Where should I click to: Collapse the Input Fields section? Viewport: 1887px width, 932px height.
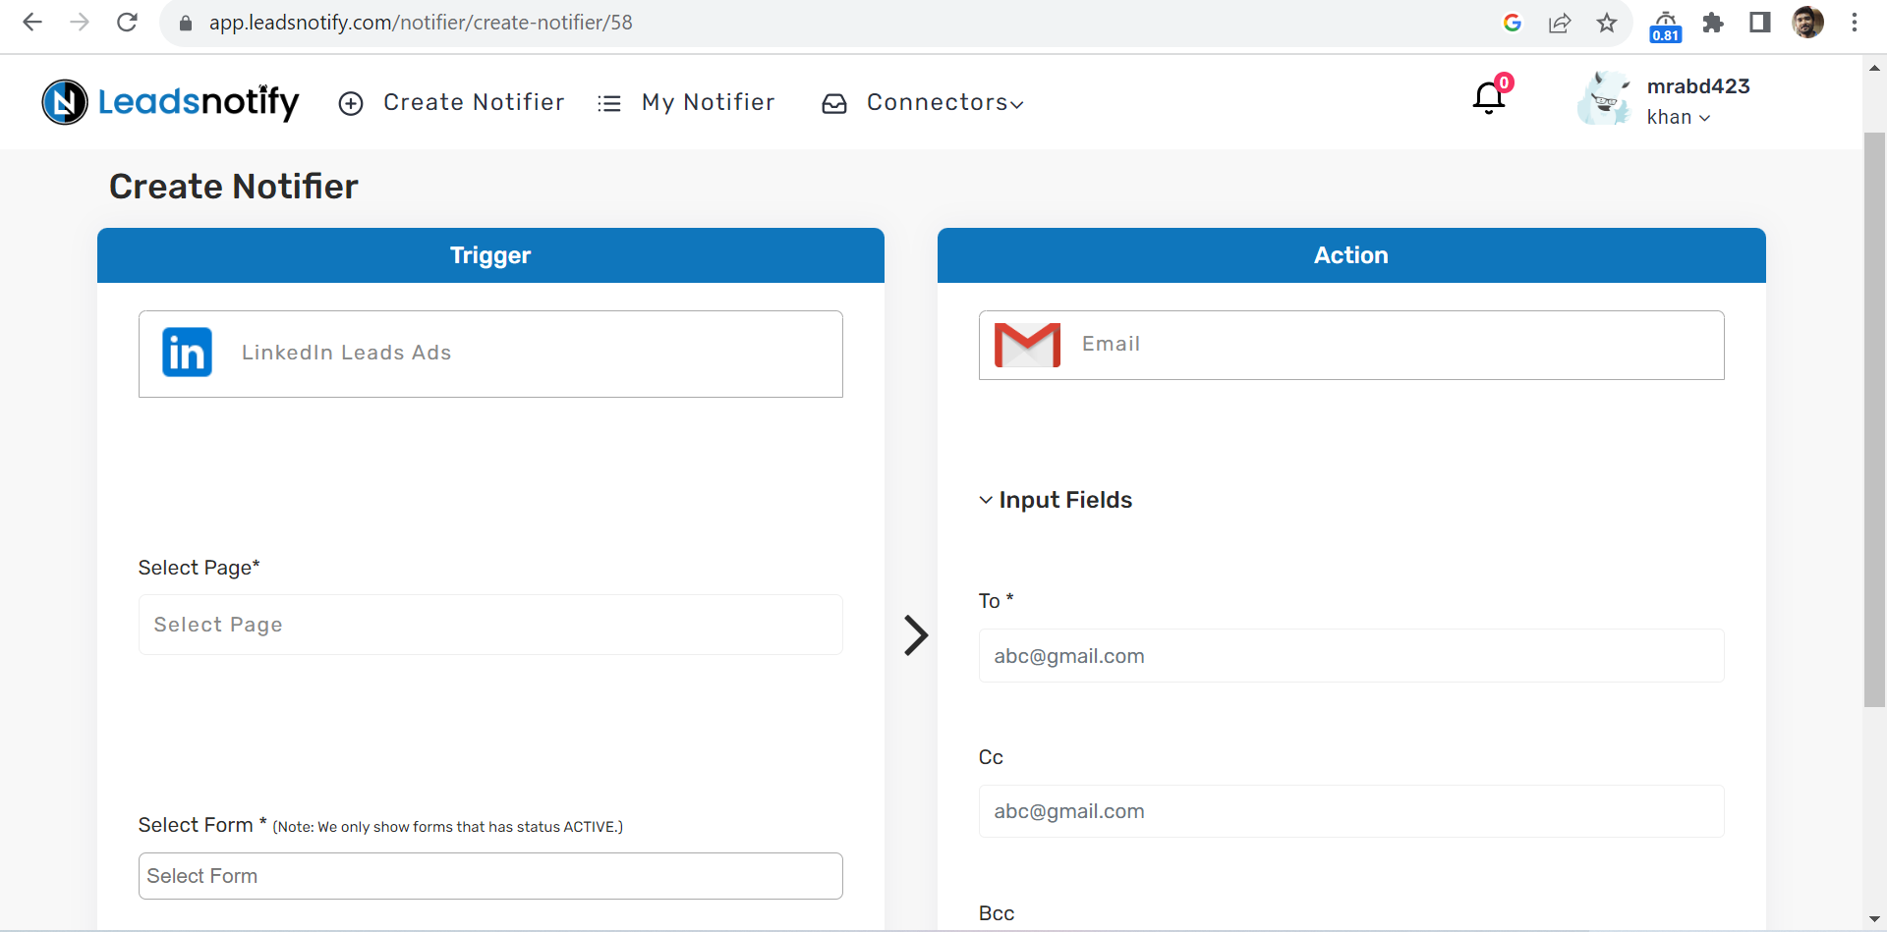click(1056, 500)
